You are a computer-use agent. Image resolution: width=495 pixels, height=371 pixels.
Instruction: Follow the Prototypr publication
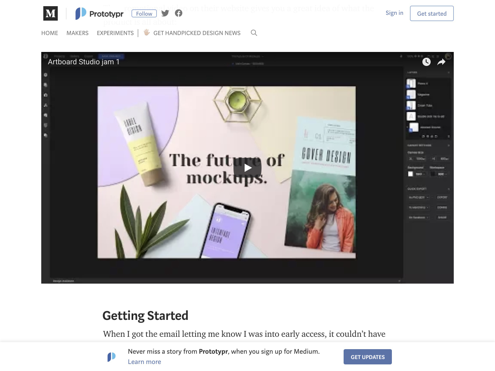click(x=144, y=14)
